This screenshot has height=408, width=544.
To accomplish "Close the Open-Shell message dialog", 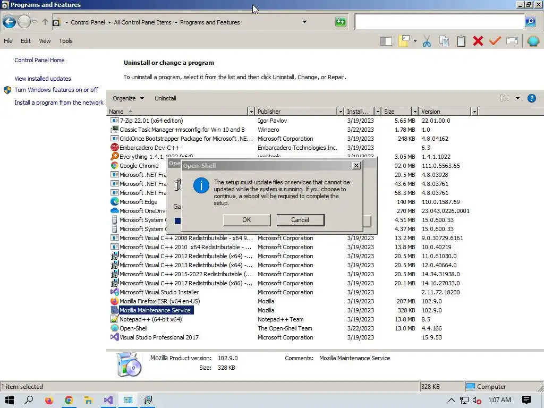I will coord(356,166).
